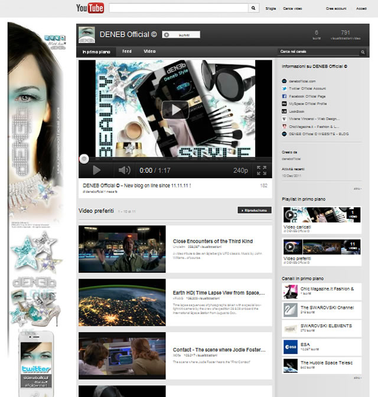Open Earth HD Time Lapse View title
Image resolution: width=378 pixels, height=397 pixels.
[219, 293]
